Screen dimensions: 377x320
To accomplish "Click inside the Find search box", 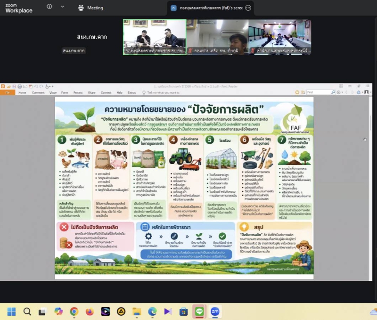I will (319, 92).
